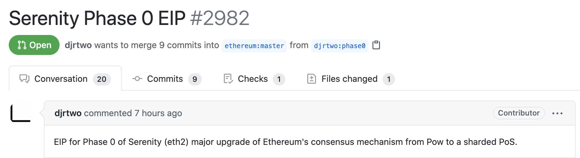Open the djrtwo:phase0 head branch link

point(340,46)
